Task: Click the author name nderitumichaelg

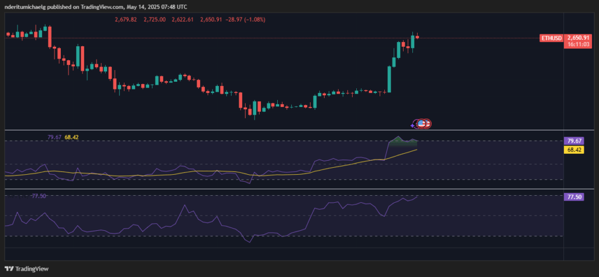Action: tap(25, 7)
